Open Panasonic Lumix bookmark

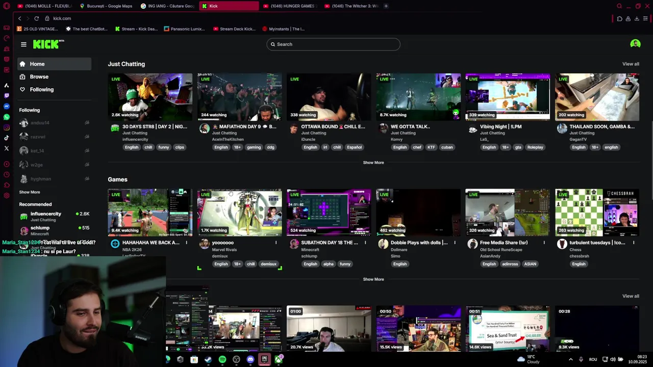tap(185, 29)
